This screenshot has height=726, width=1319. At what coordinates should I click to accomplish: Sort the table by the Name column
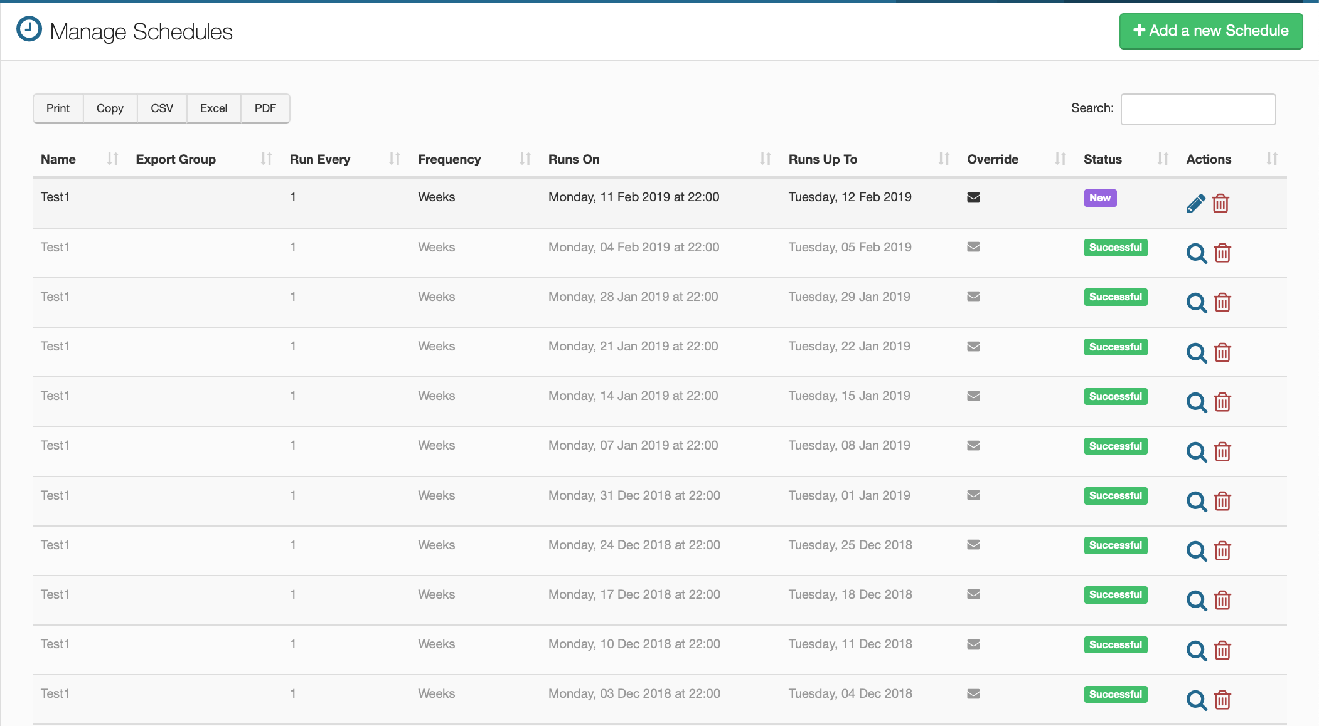pos(58,159)
